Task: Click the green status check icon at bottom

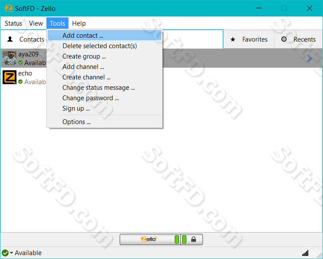Action: (x=5, y=253)
